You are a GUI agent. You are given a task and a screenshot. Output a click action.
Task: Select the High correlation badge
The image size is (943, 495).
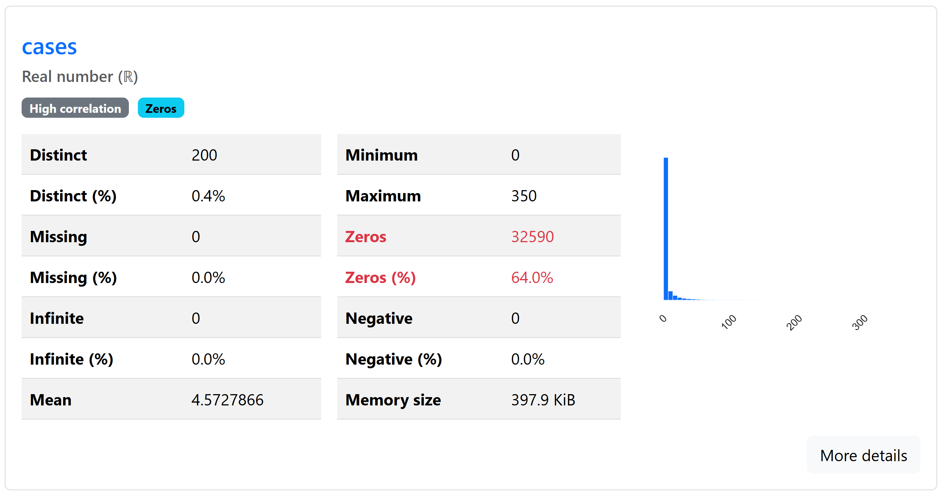pos(75,108)
